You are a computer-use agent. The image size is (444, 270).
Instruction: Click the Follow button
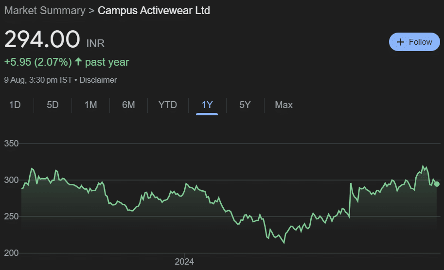pyautogui.click(x=414, y=42)
